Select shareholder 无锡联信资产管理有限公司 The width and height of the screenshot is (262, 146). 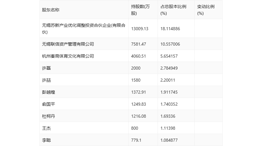68,44
